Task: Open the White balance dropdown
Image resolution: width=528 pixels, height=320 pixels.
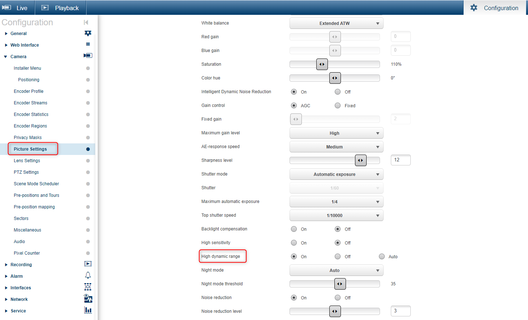Action: [336, 23]
